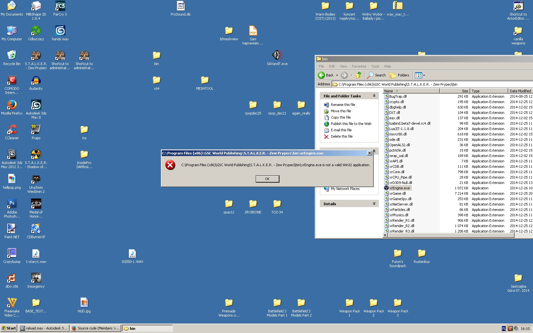Select the COMODO Internet Security icon
533x333 pixels.
pos(12,85)
